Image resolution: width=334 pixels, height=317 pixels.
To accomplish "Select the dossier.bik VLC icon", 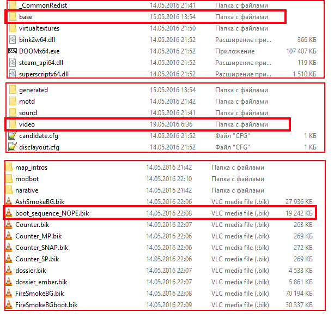I will click(x=9, y=270).
